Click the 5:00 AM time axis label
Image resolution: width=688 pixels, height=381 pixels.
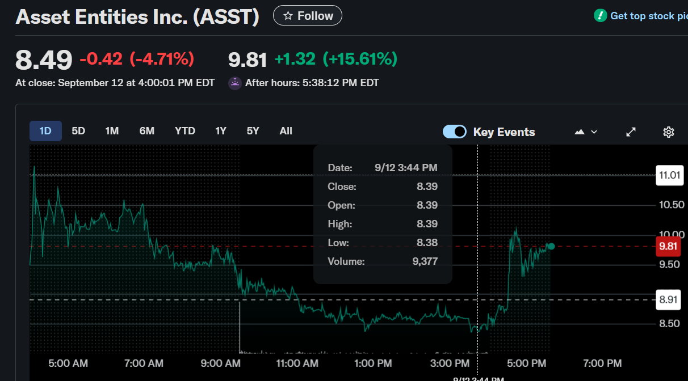pos(68,363)
